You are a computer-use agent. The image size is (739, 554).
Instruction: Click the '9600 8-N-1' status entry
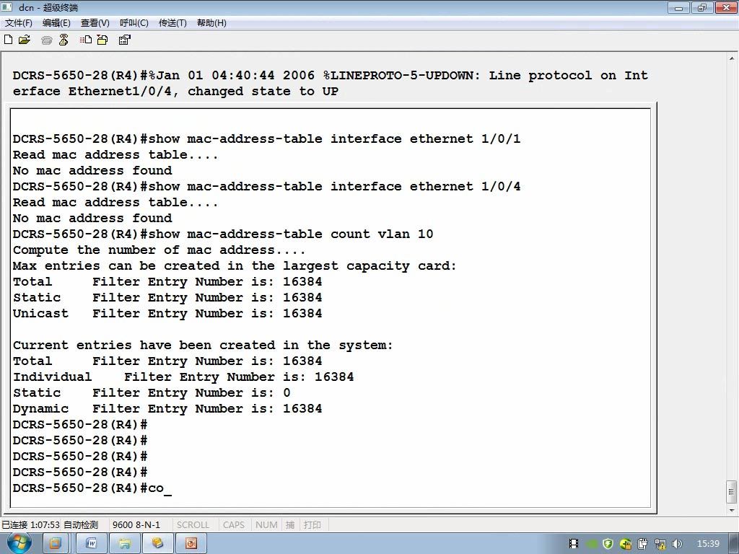(136, 525)
